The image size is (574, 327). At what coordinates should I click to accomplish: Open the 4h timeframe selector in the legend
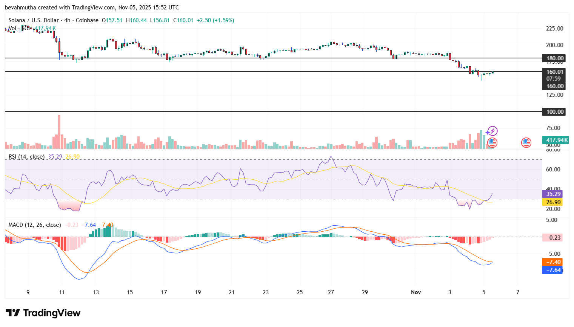(x=66, y=20)
